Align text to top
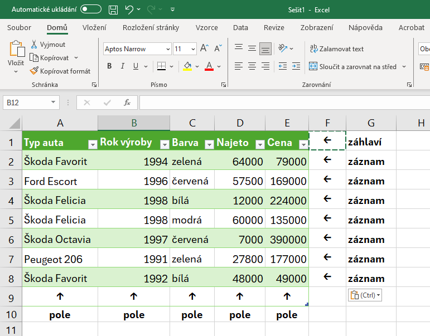 (239, 47)
